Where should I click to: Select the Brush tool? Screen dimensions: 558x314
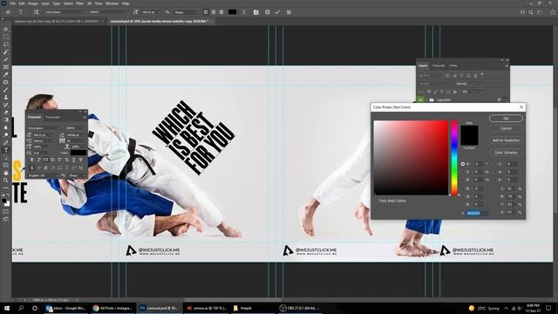click(6, 90)
